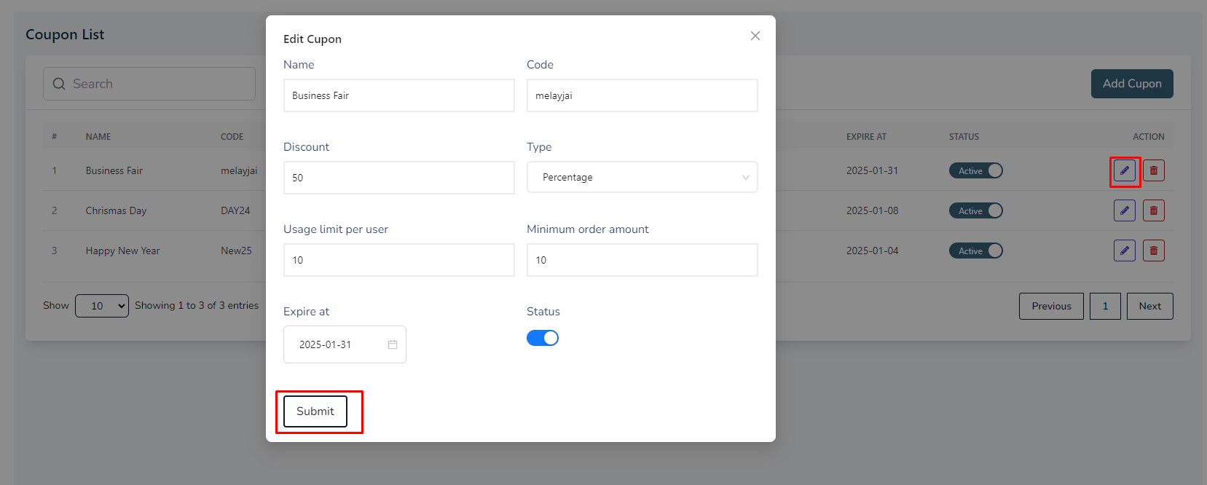Delete the Happy New Year coupon

1154,251
